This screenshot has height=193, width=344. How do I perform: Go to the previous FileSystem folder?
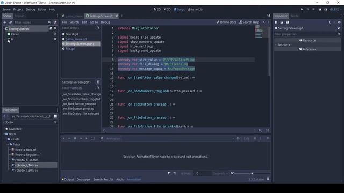point(4,116)
